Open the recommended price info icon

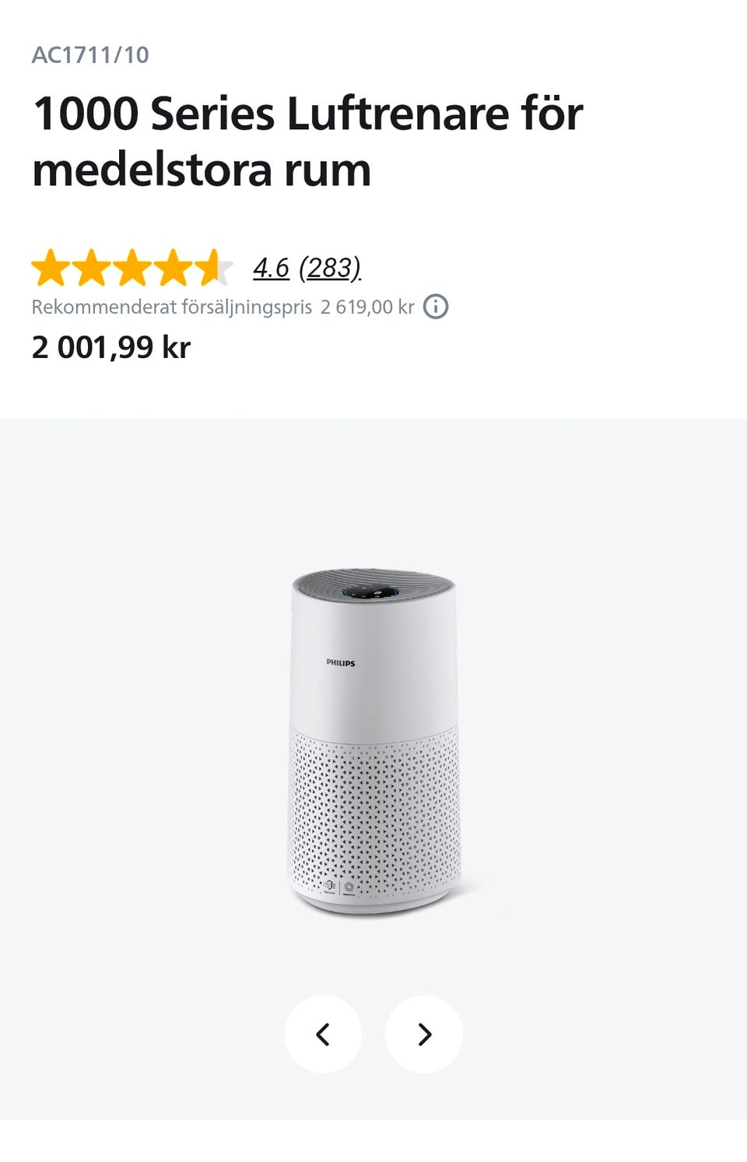pos(436,307)
